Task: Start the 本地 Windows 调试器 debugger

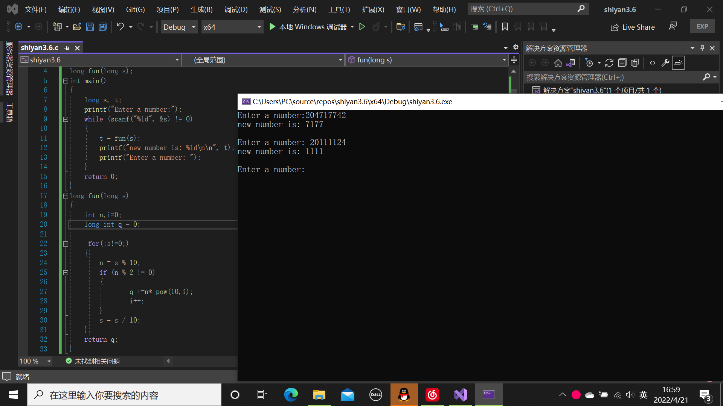Action: [309, 27]
